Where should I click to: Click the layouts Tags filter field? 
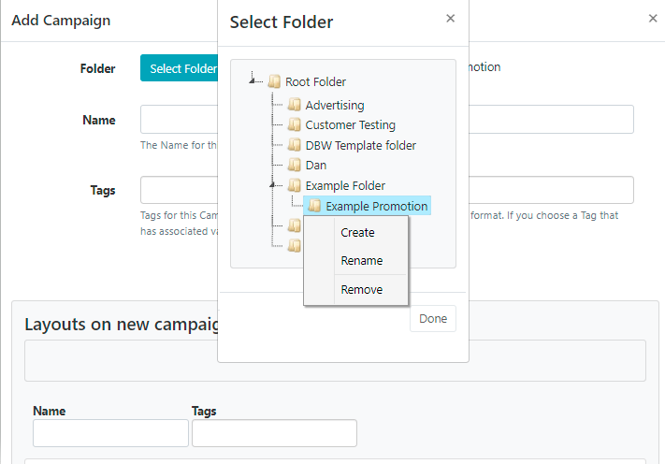274,433
